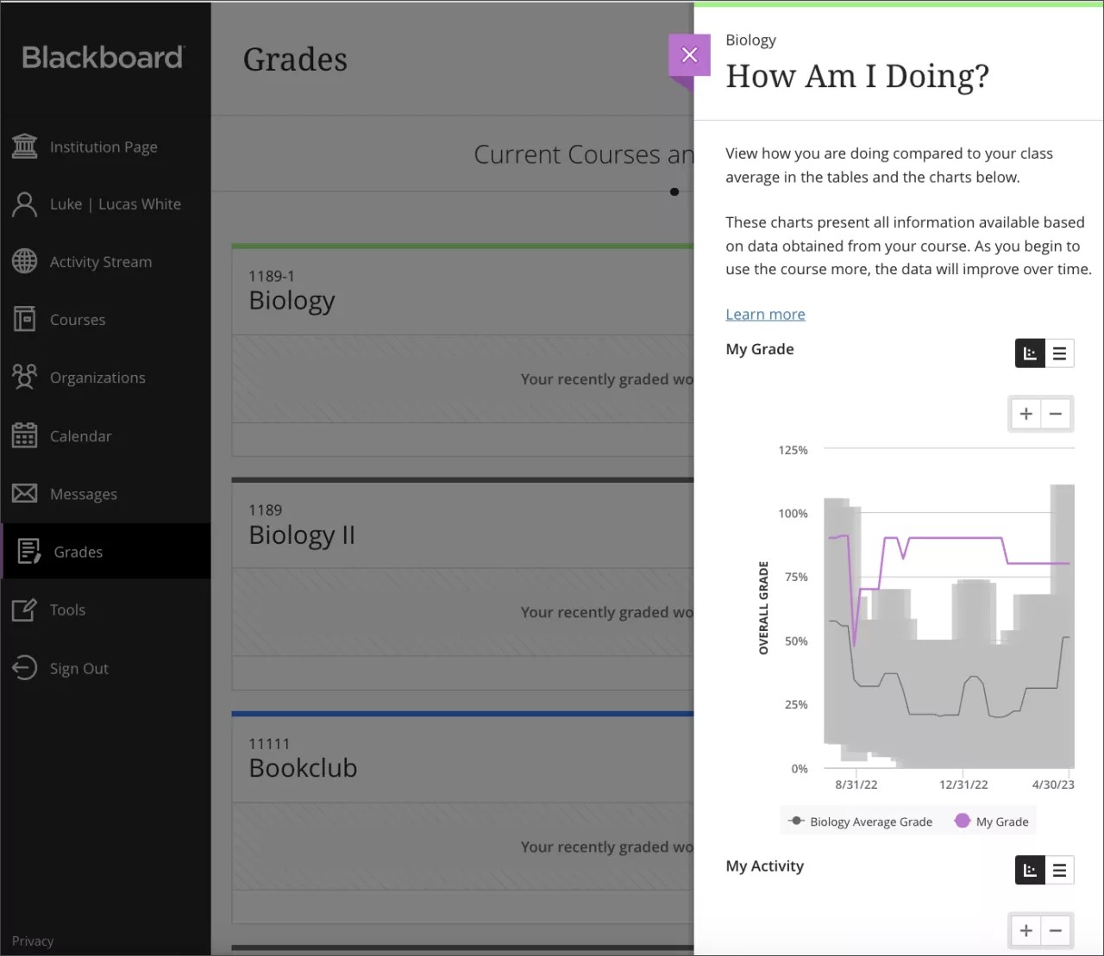Open the Calendar

(x=81, y=435)
